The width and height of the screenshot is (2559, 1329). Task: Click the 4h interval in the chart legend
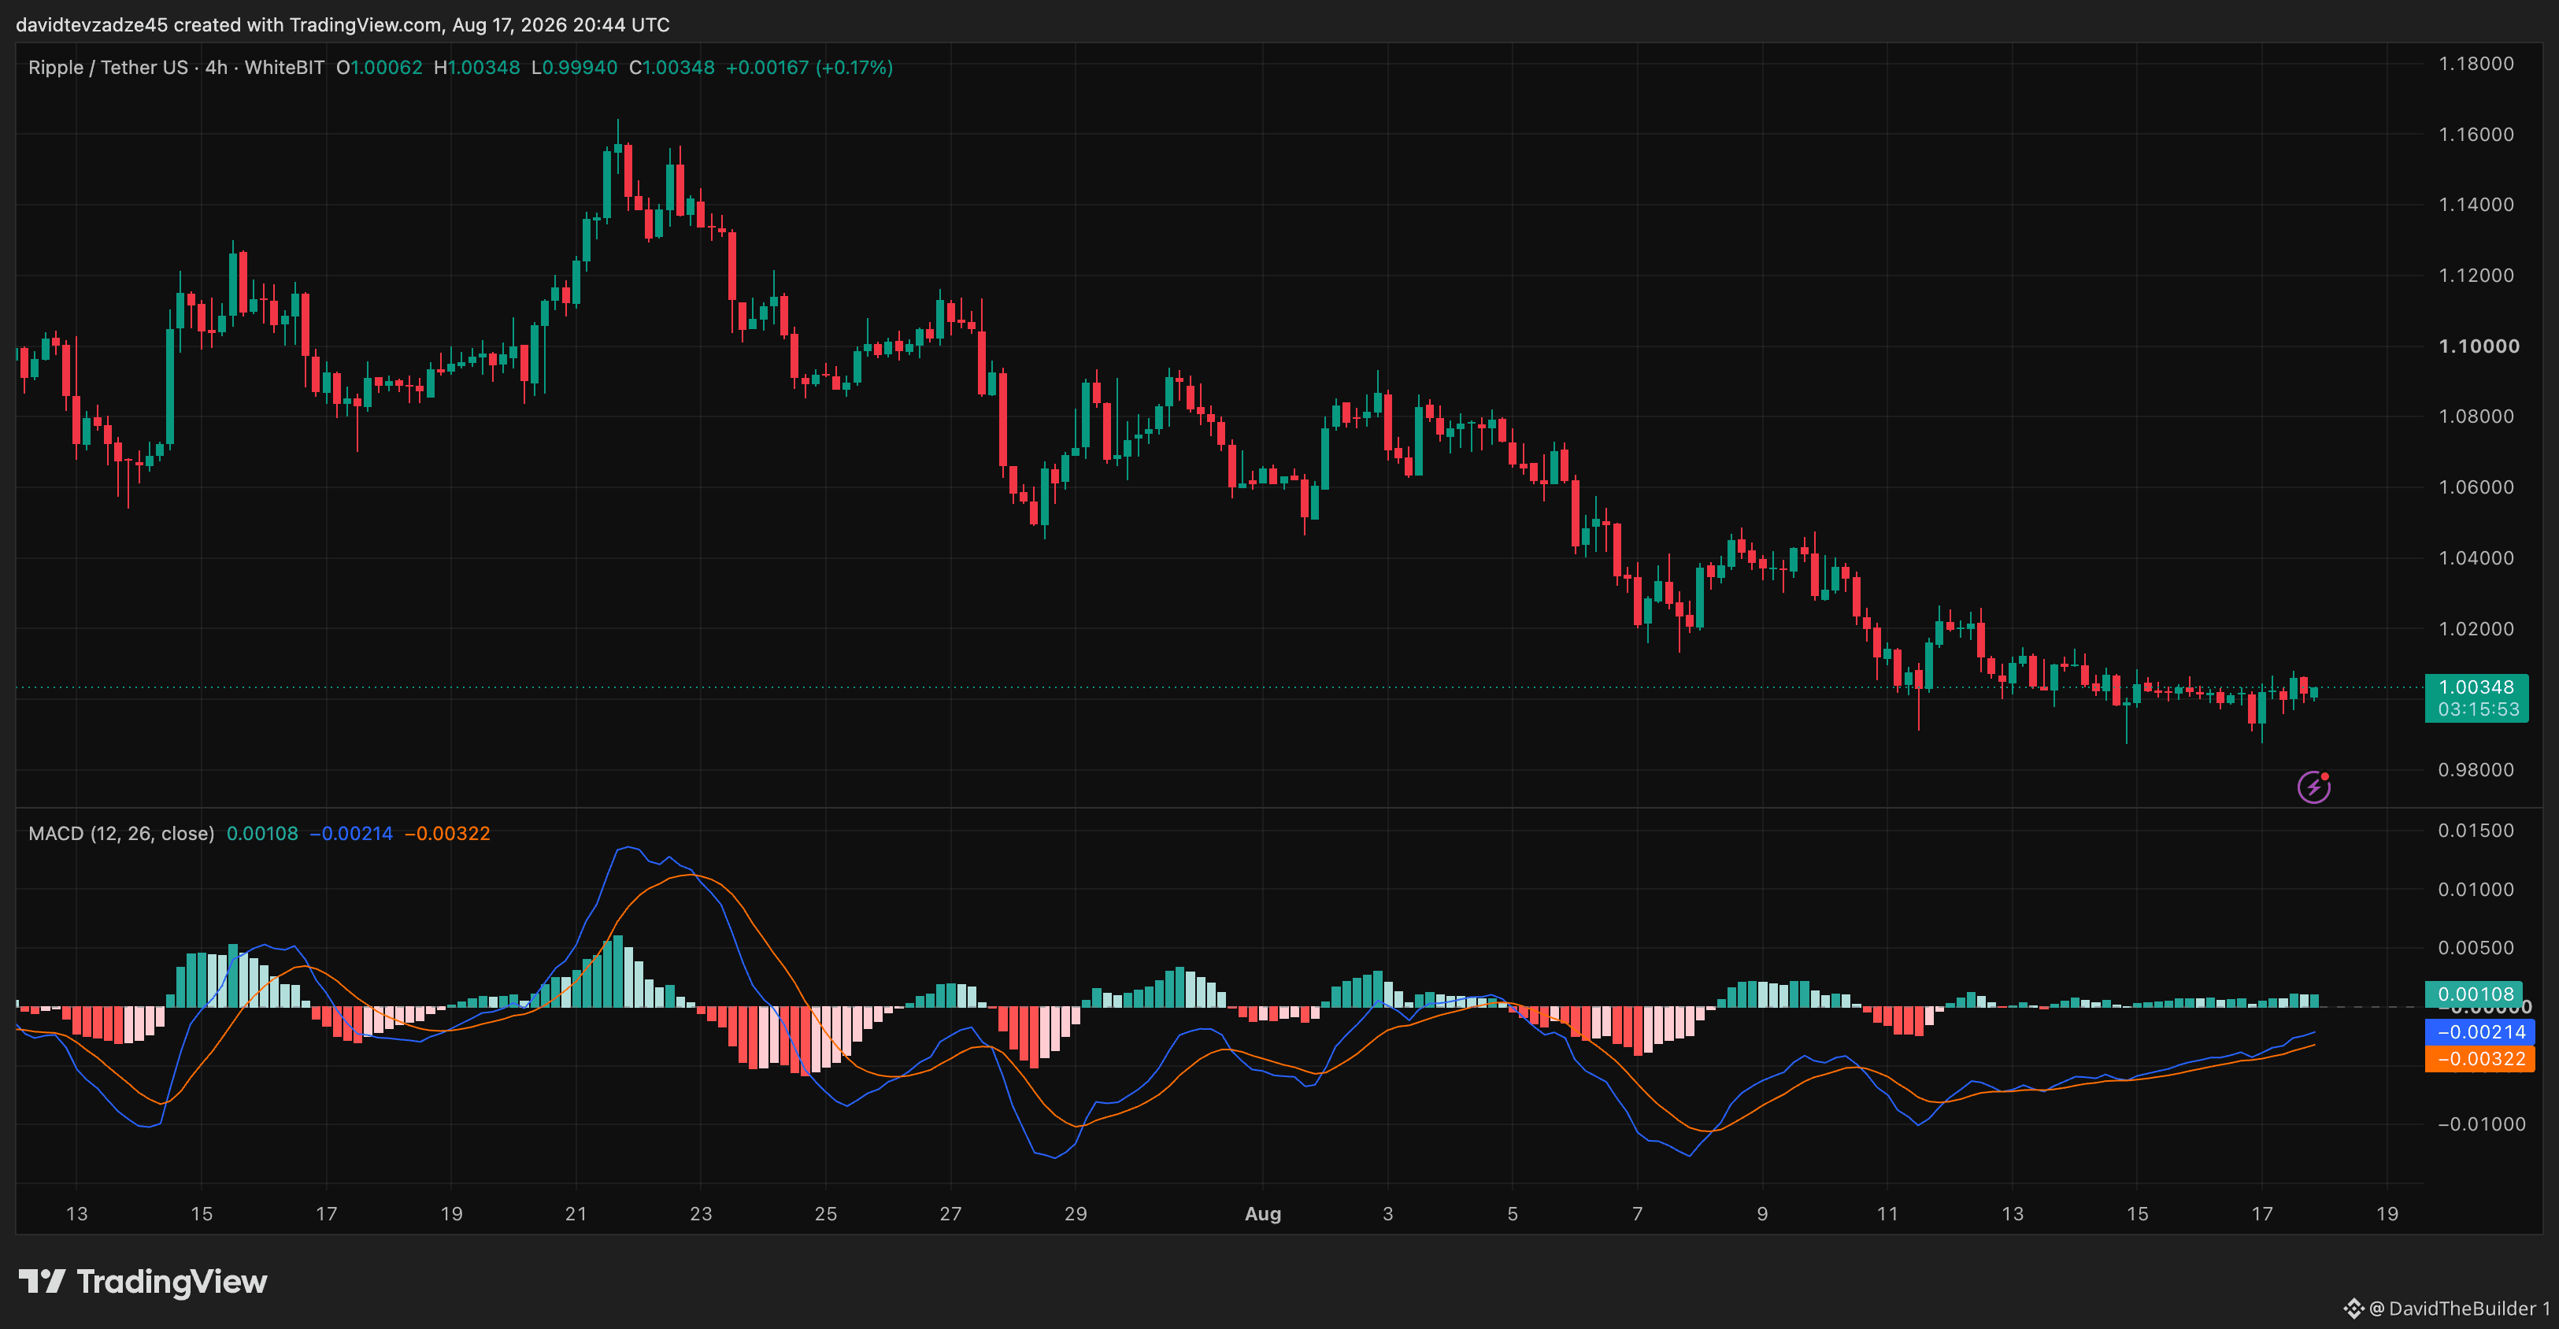(217, 68)
